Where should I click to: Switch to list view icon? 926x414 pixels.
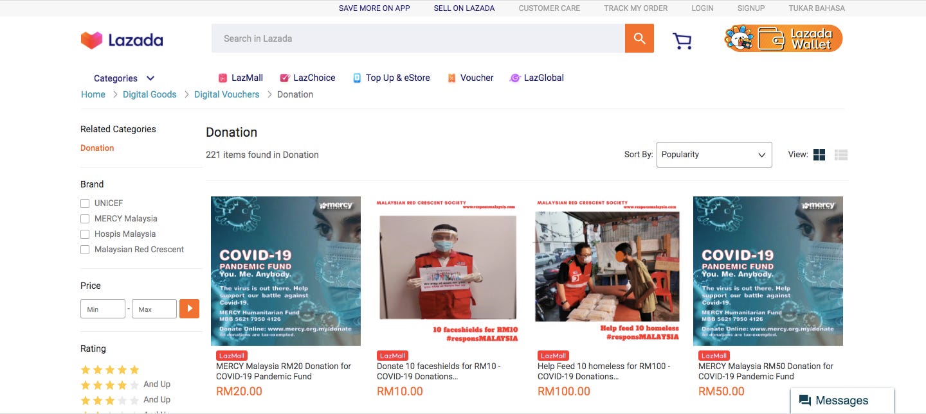coord(841,155)
